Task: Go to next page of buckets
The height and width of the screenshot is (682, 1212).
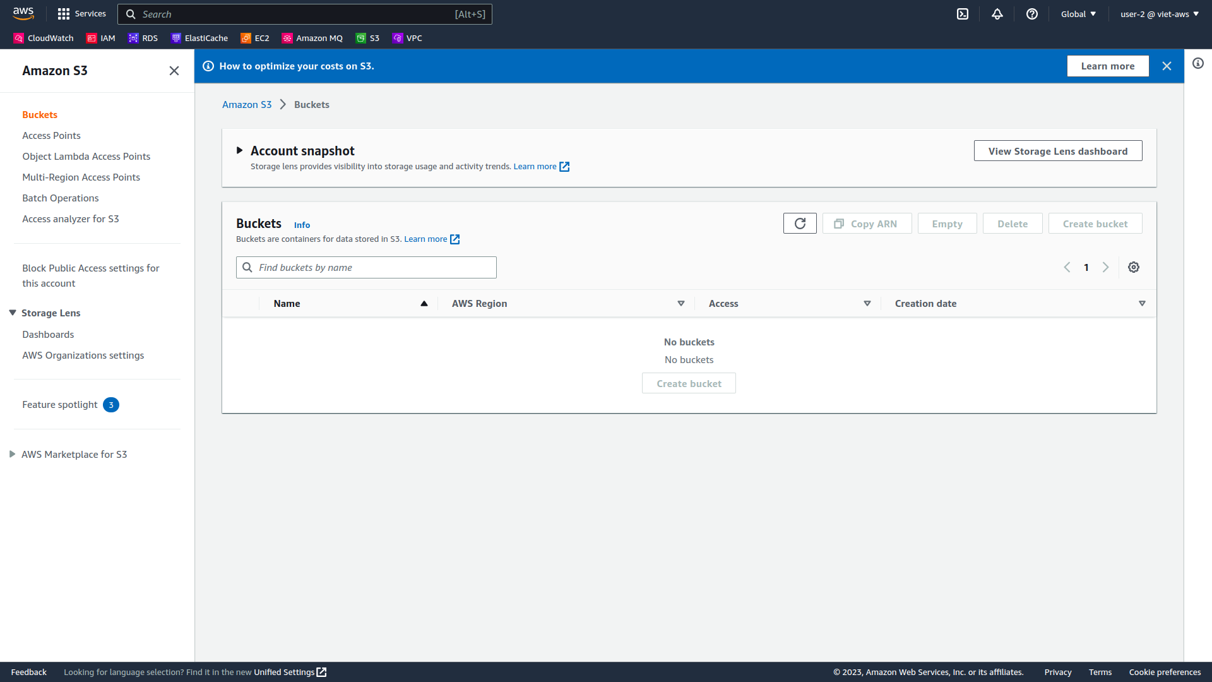Action: point(1105,267)
